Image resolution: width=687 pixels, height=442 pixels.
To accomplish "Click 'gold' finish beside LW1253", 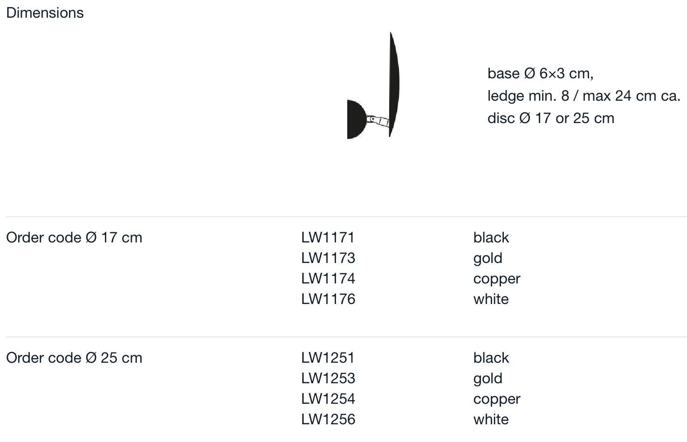I will point(488,379).
